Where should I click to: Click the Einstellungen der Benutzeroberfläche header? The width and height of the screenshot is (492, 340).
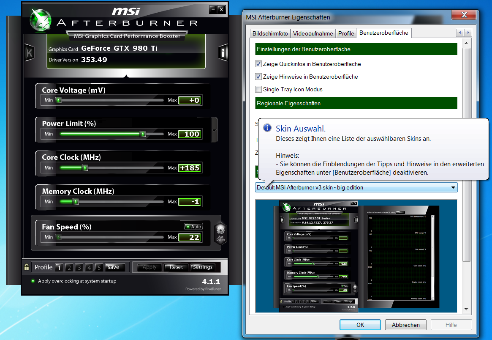(356, 49)
